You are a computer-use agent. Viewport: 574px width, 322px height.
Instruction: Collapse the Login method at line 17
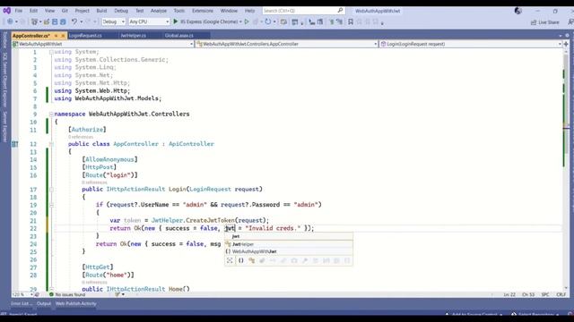[x=51, y=189]
